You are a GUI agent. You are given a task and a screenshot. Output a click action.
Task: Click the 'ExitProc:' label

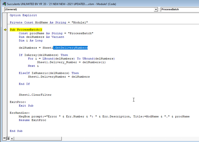[18, 102]
